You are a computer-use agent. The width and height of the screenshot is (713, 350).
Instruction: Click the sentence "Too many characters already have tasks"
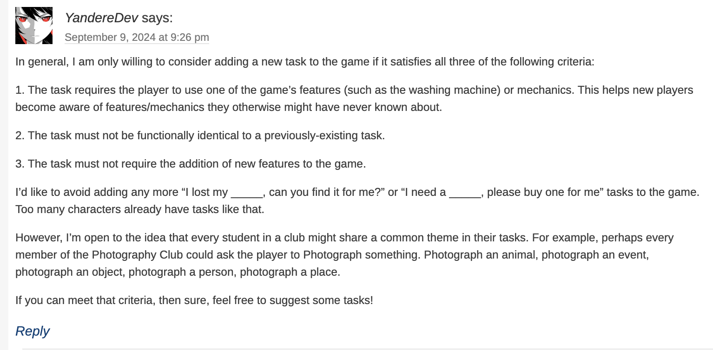coord(139,209)
